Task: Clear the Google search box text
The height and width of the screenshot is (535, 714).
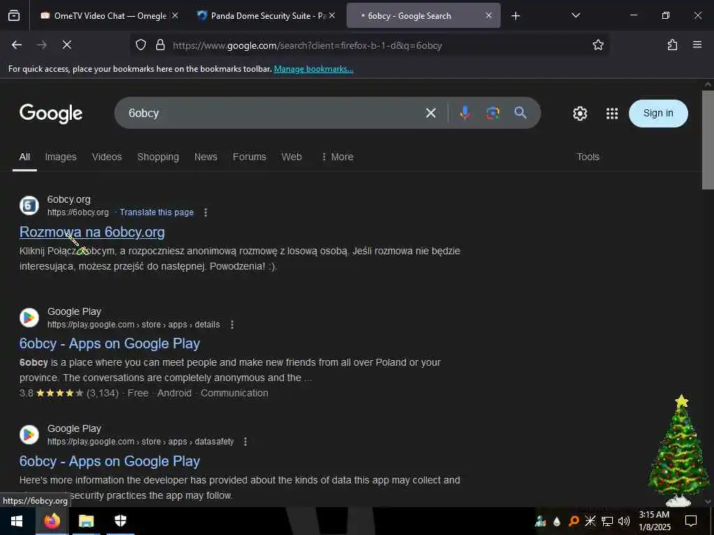Action: (x=431, y=113)
